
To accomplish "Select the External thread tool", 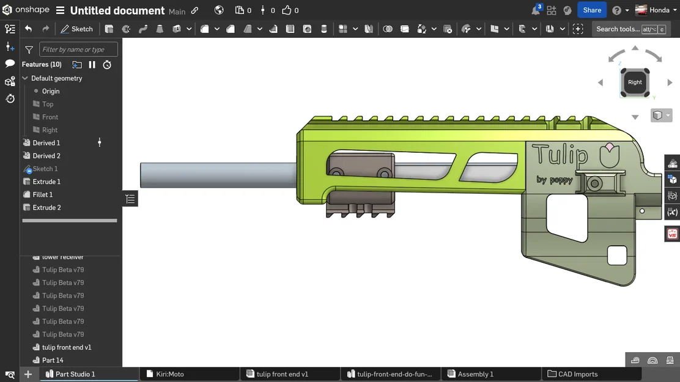I will pyautogui.click(x=324, y=29).
